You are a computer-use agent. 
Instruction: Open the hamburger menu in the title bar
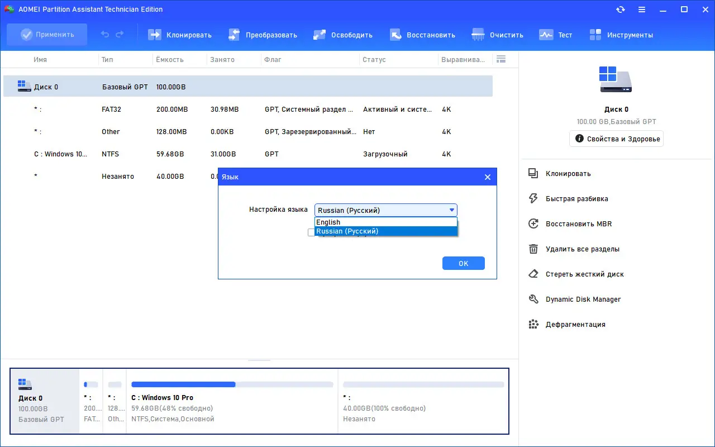[x=641, y=9]
